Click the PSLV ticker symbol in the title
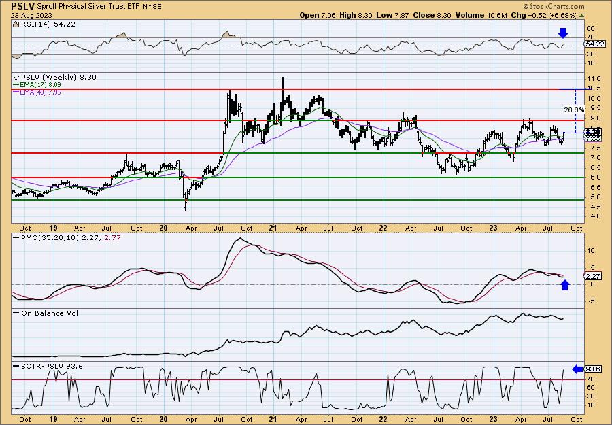This screenshot has height=425, width=612. tap(22, 6)
